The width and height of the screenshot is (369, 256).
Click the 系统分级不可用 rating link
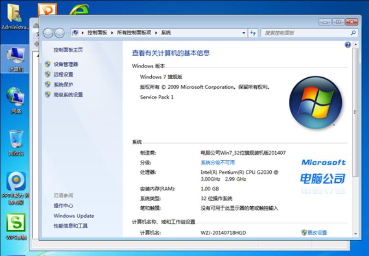point(218,163)
